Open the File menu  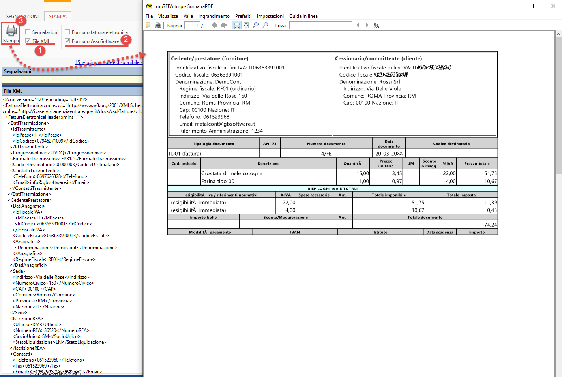pos(149,16)
